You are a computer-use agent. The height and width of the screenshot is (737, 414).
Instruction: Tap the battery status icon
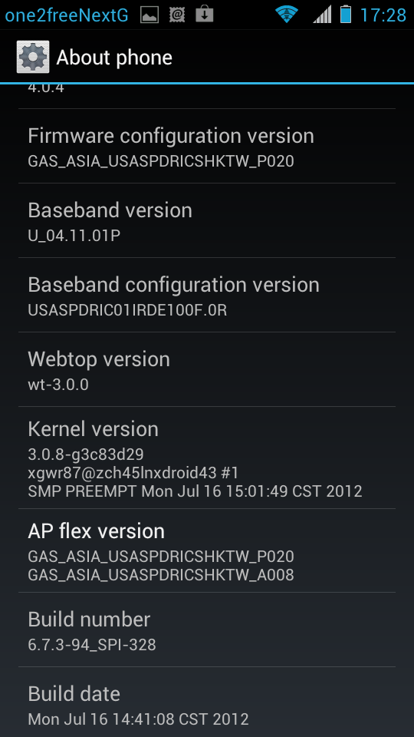(x=346, y=15)
